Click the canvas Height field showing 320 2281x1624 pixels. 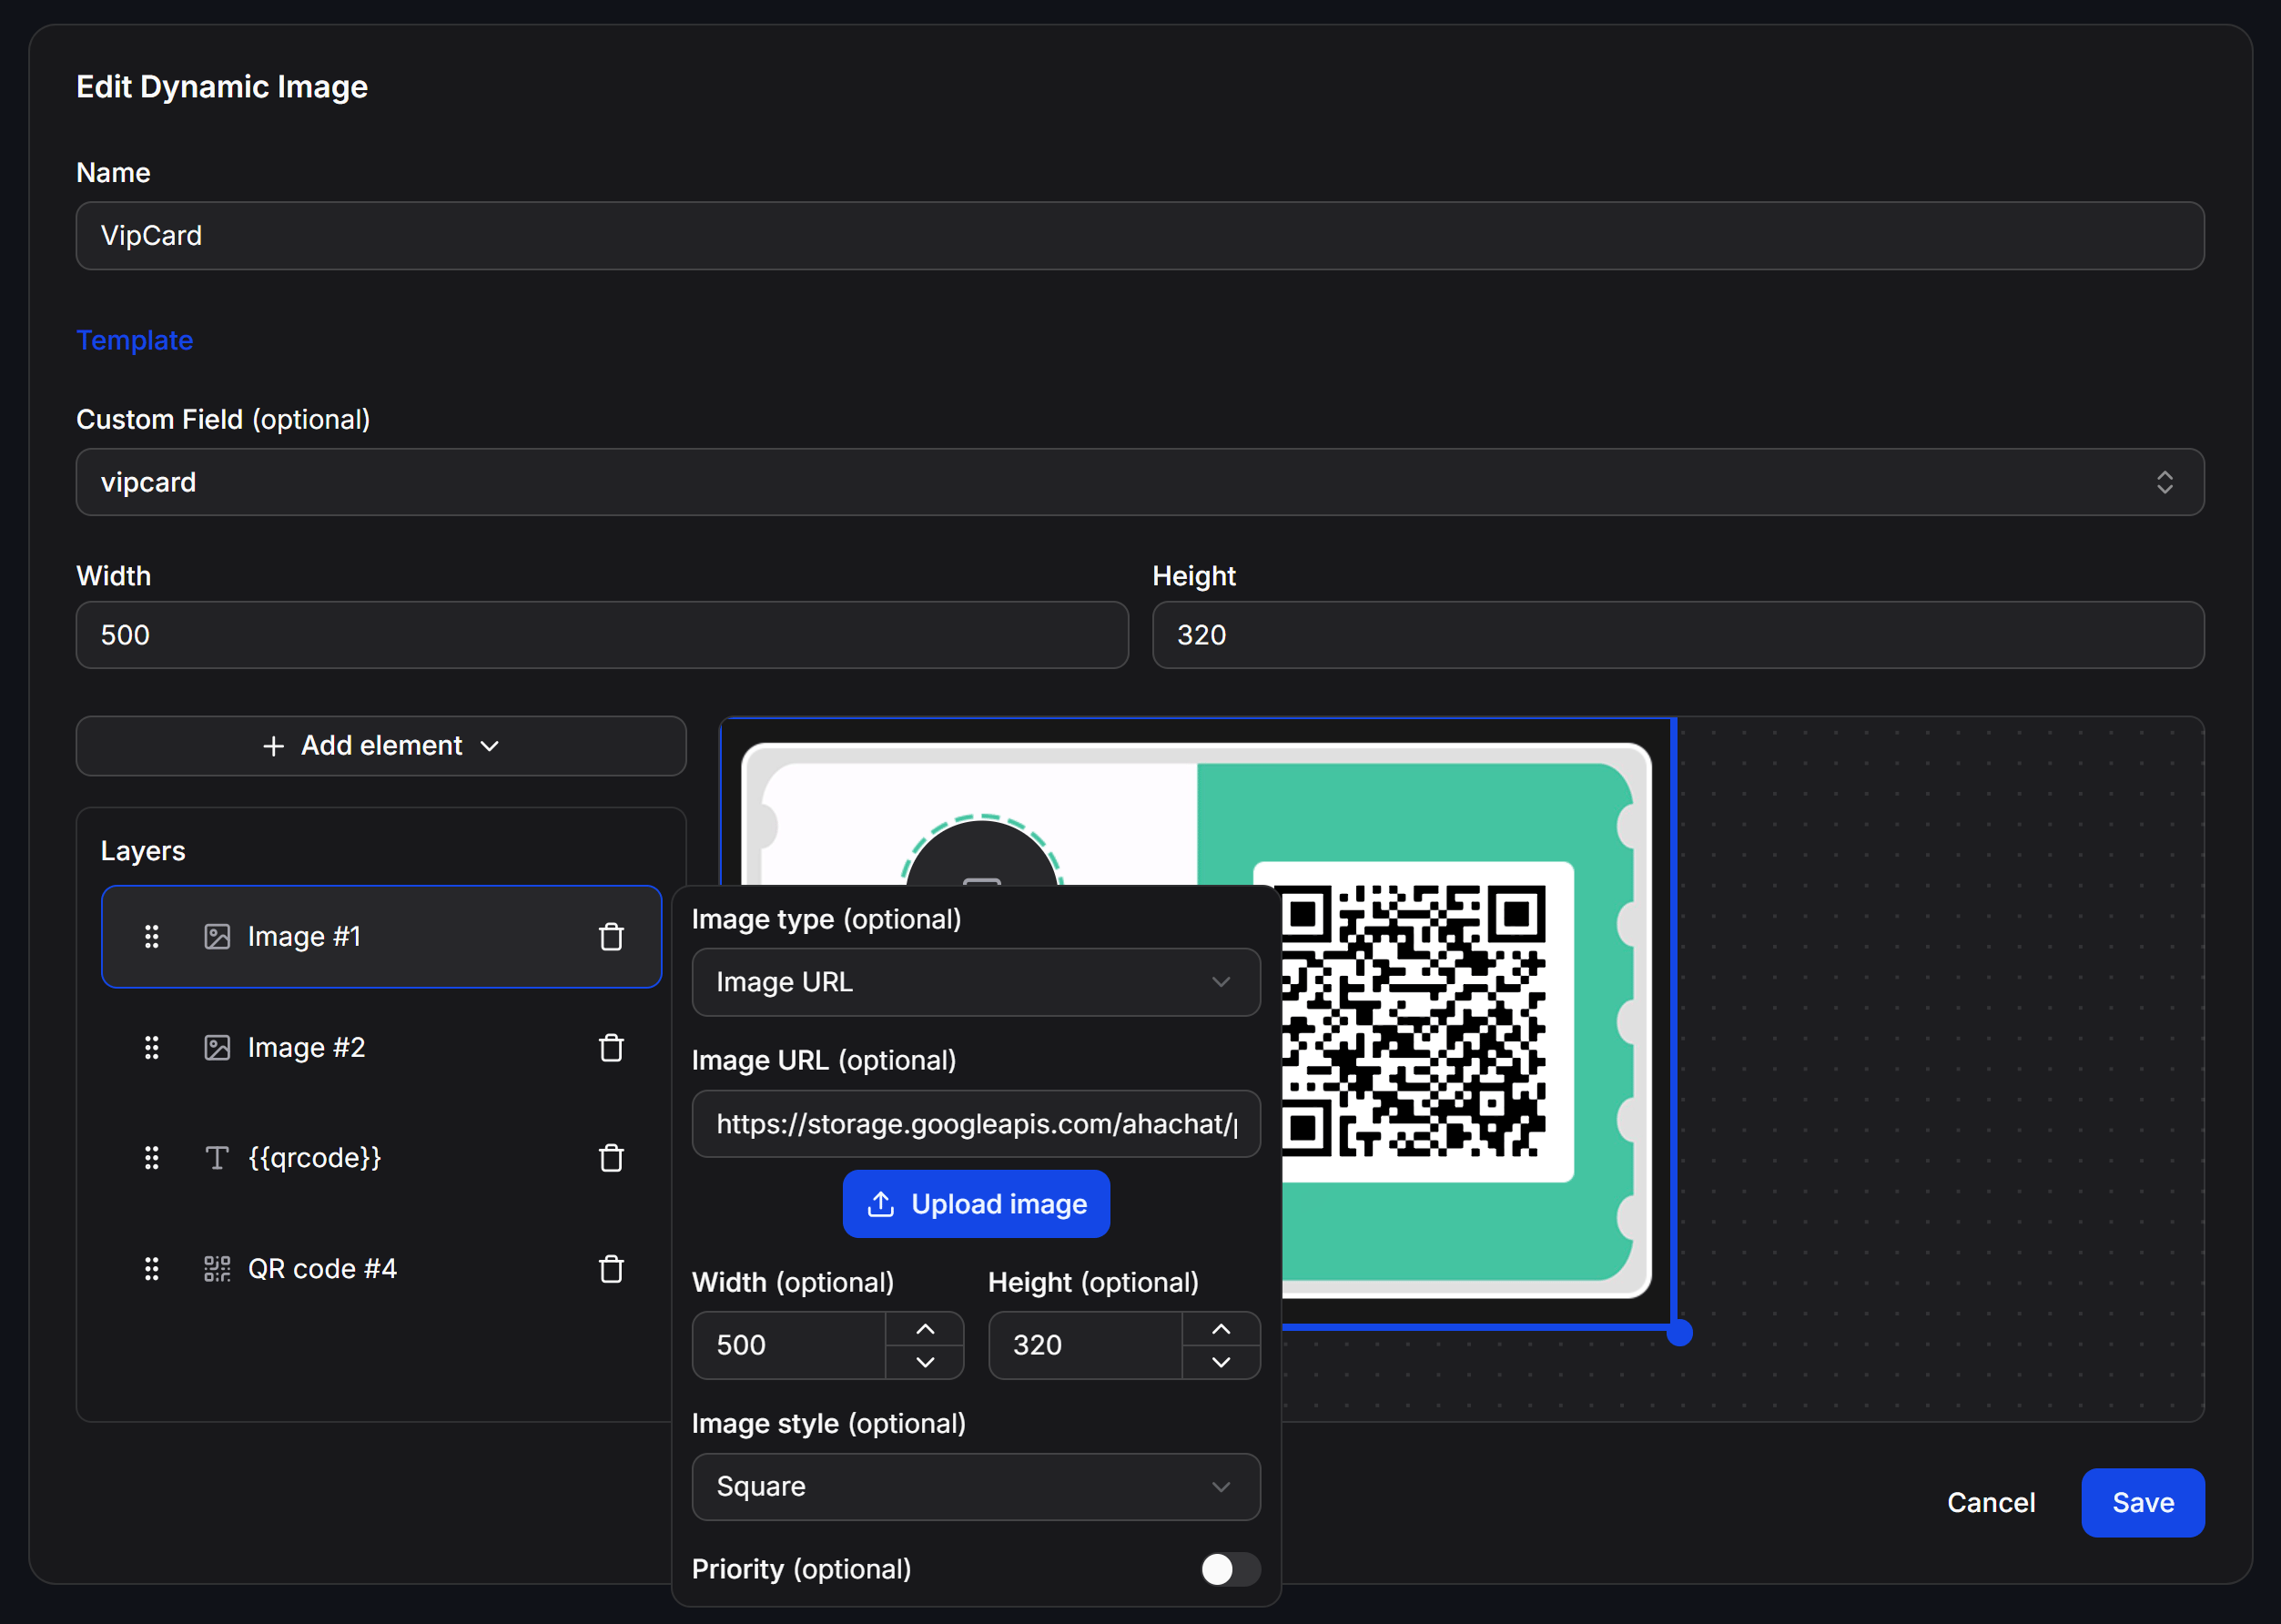point(1678,635)
